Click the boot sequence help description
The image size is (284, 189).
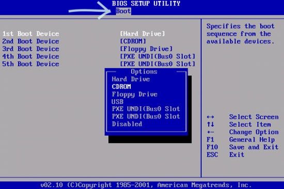(x=241, y=34)
